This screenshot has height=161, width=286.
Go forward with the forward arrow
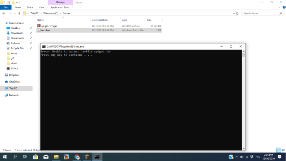coord(10,13)
